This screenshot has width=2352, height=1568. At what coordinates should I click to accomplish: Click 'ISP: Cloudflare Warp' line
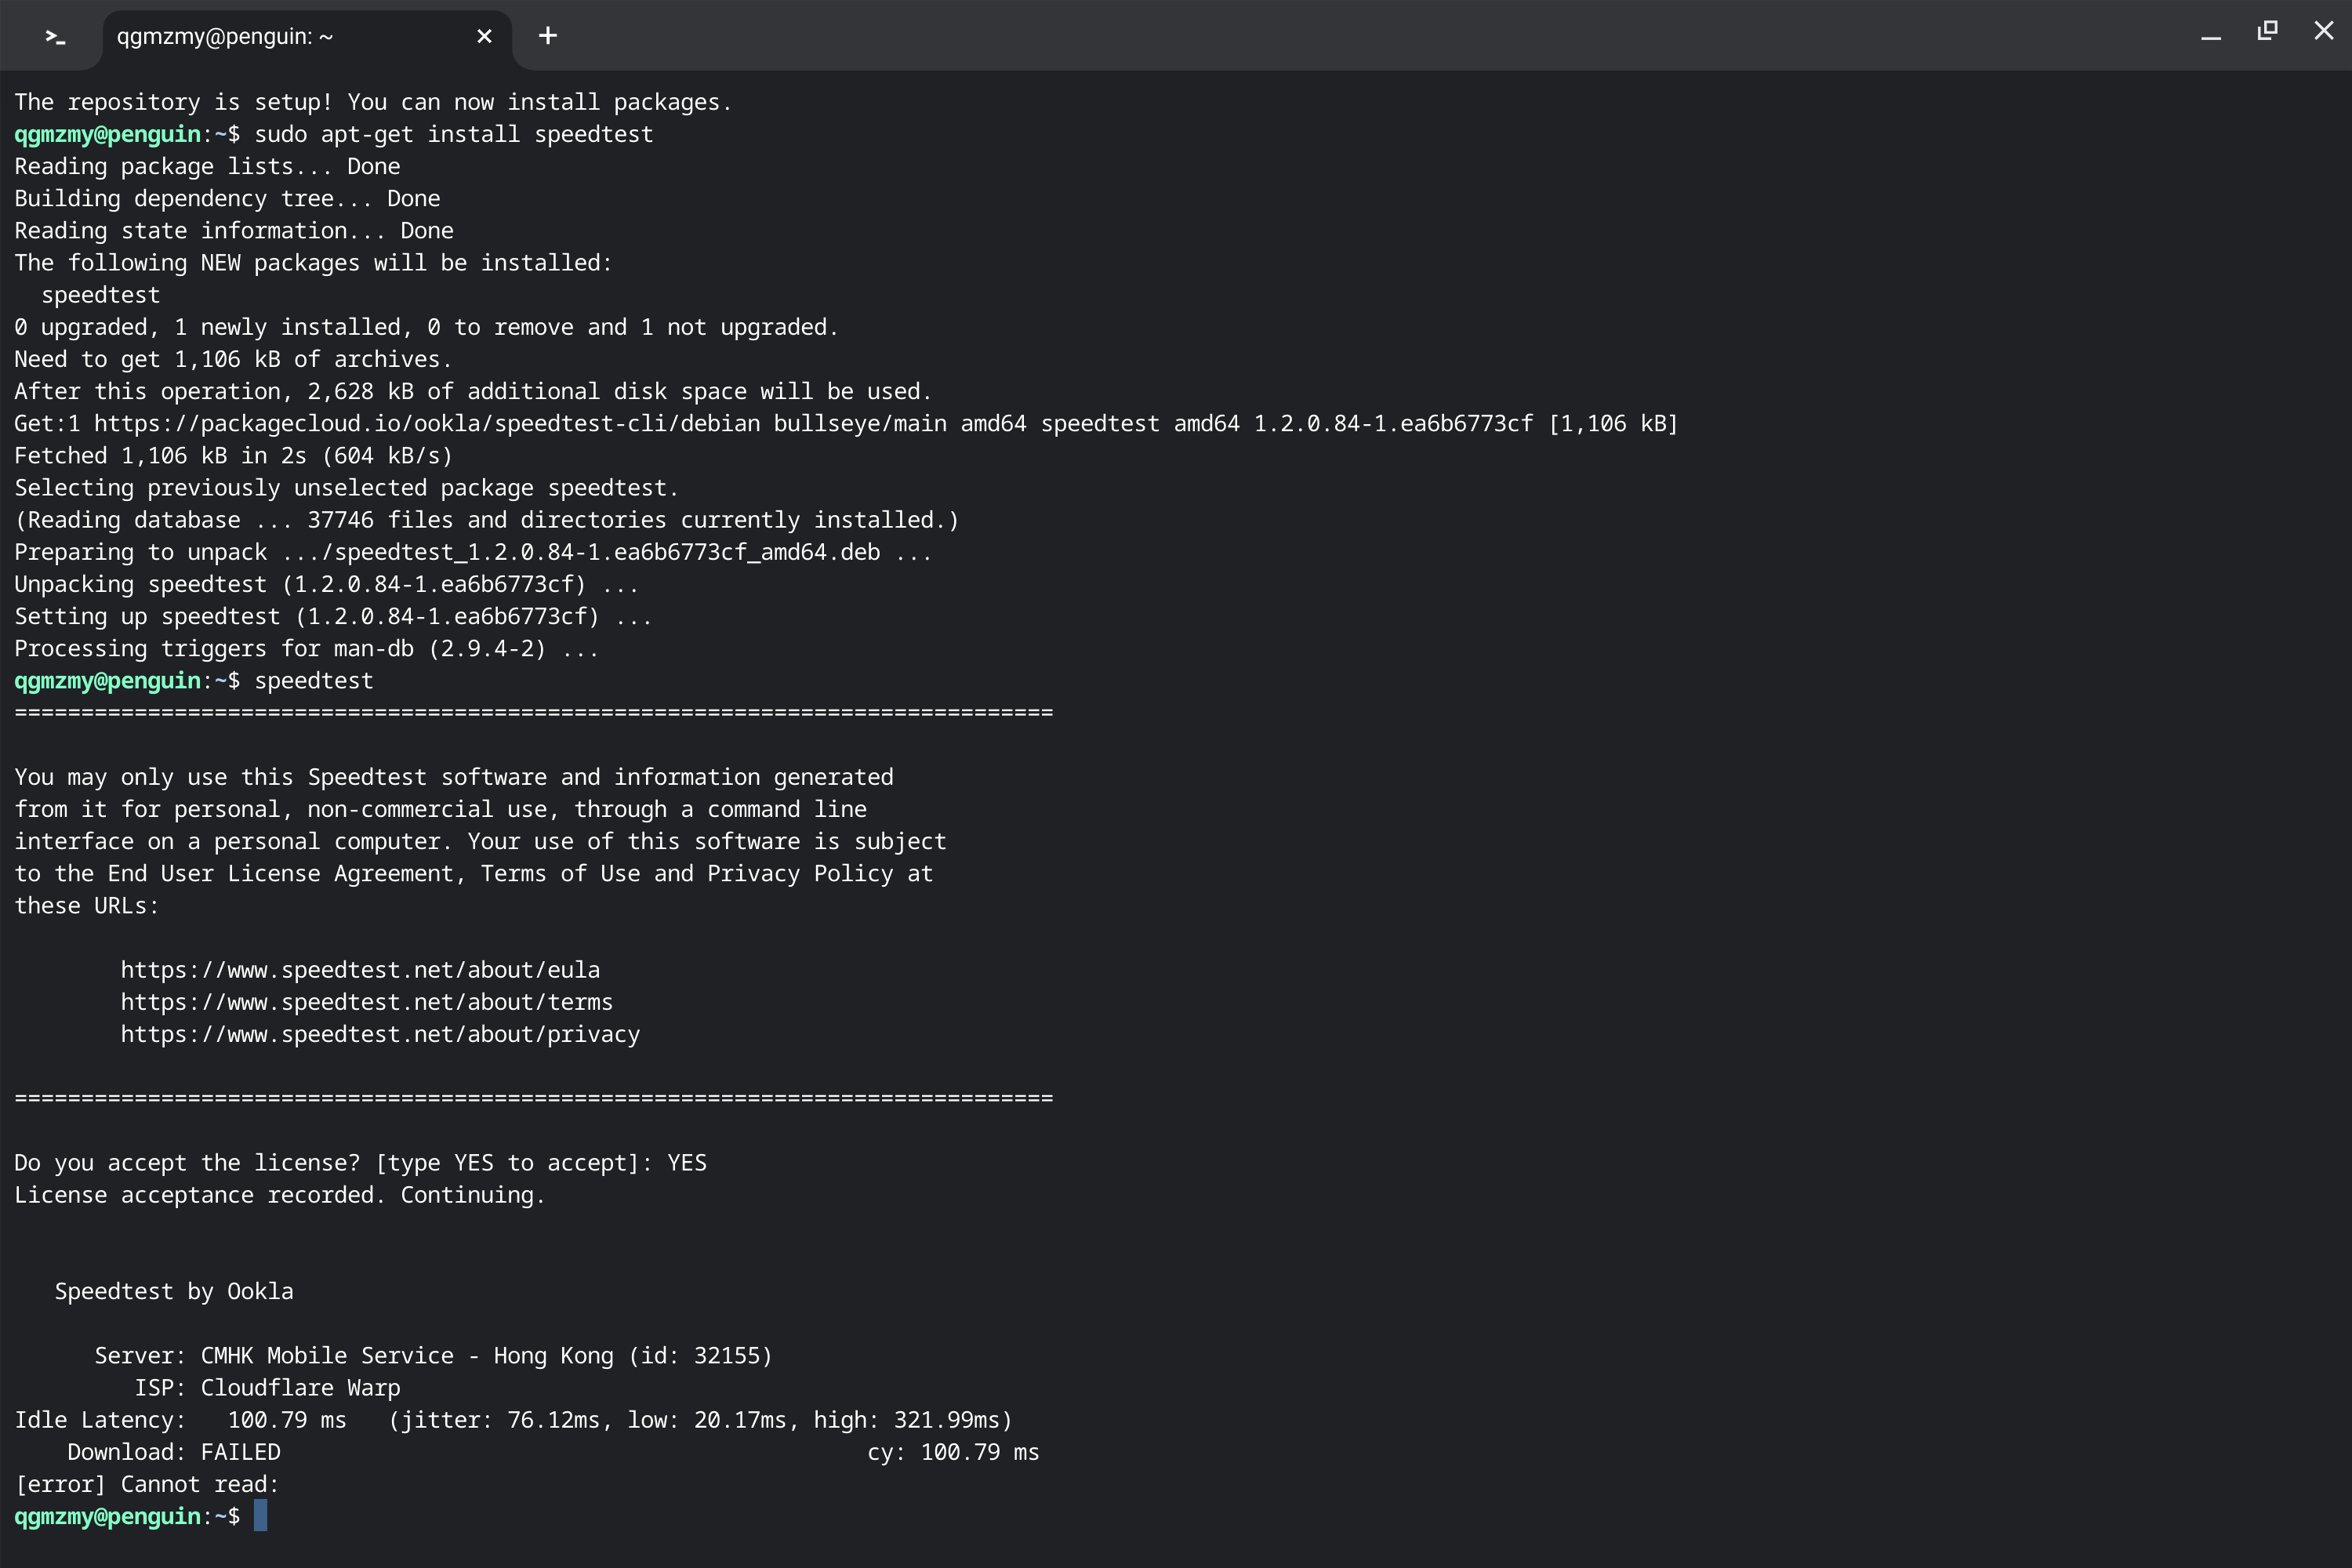[267, 1387]
